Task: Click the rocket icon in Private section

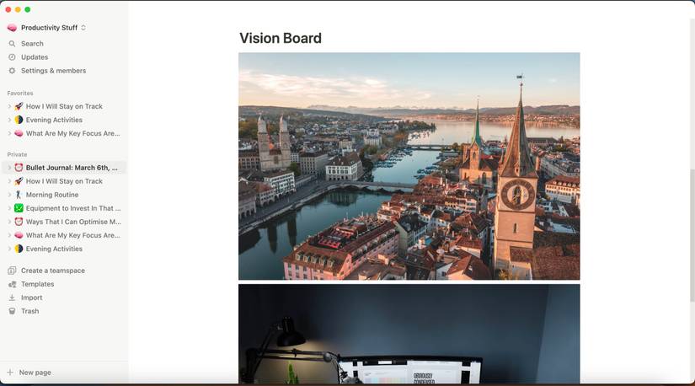Action: pos(19,181)
